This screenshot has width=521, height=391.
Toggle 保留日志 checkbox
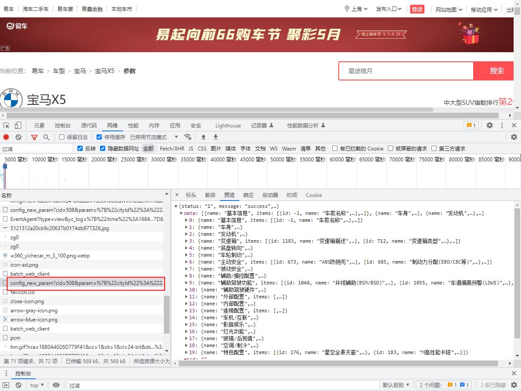click(x=62, y=137)
